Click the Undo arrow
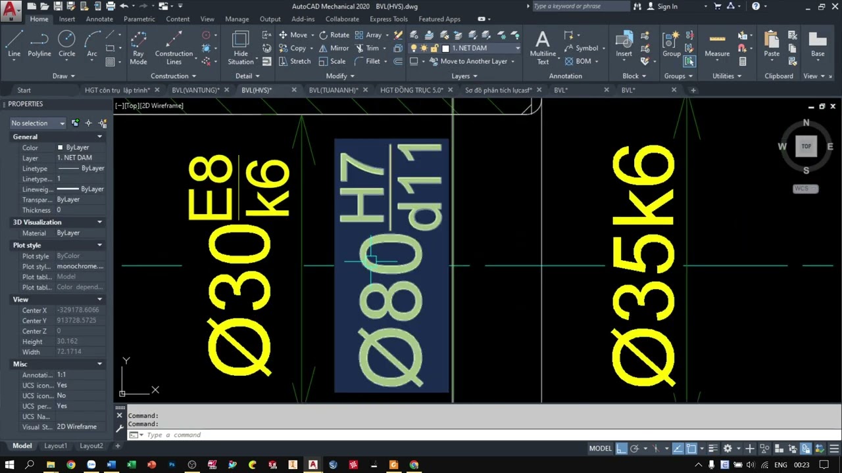This screenshot has height=473, width=842. click(x=124, y=7)
